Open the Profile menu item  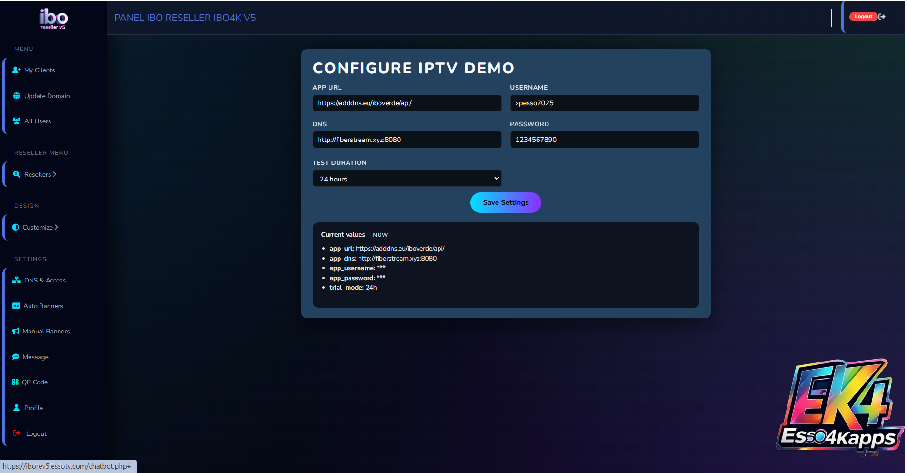pos(33,408)
